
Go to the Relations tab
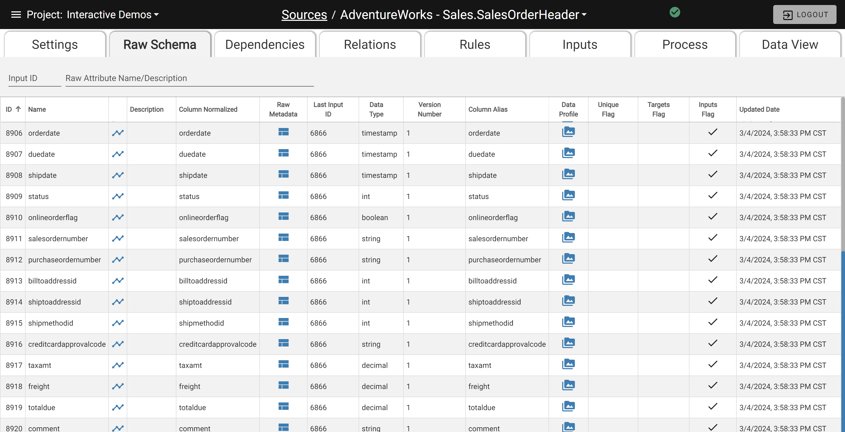point(370,44)
